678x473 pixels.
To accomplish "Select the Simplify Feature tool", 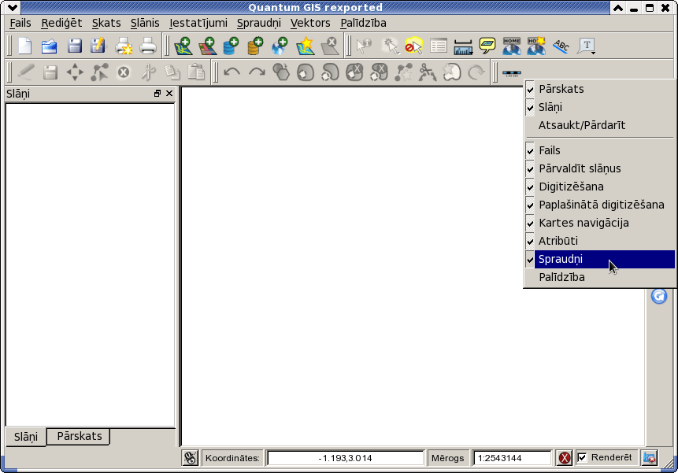I will click(281, 72).
